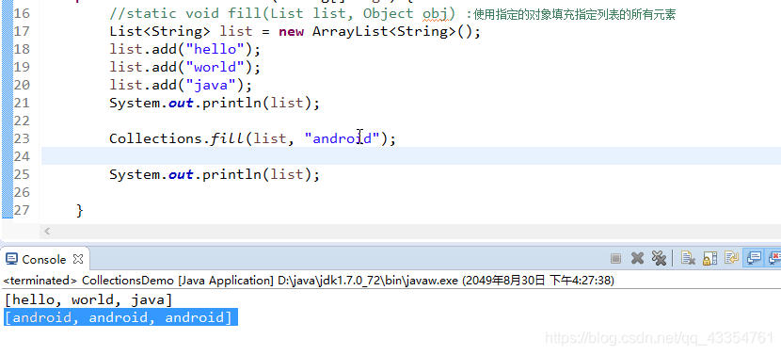Click "println" on line 21
Screen dimensions: 781x355
click(x=231, y=103)
